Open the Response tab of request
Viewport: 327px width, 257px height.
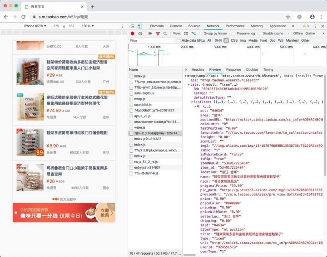point(233,69)
